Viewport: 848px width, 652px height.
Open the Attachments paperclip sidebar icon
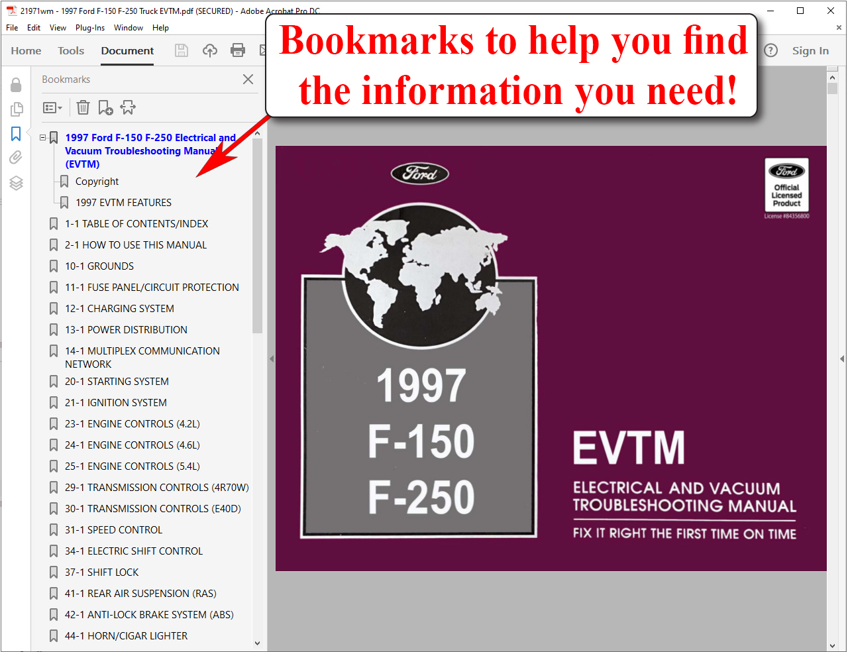[16, 158]
